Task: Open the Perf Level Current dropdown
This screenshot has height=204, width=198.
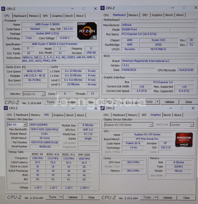Action: [182, 125]
